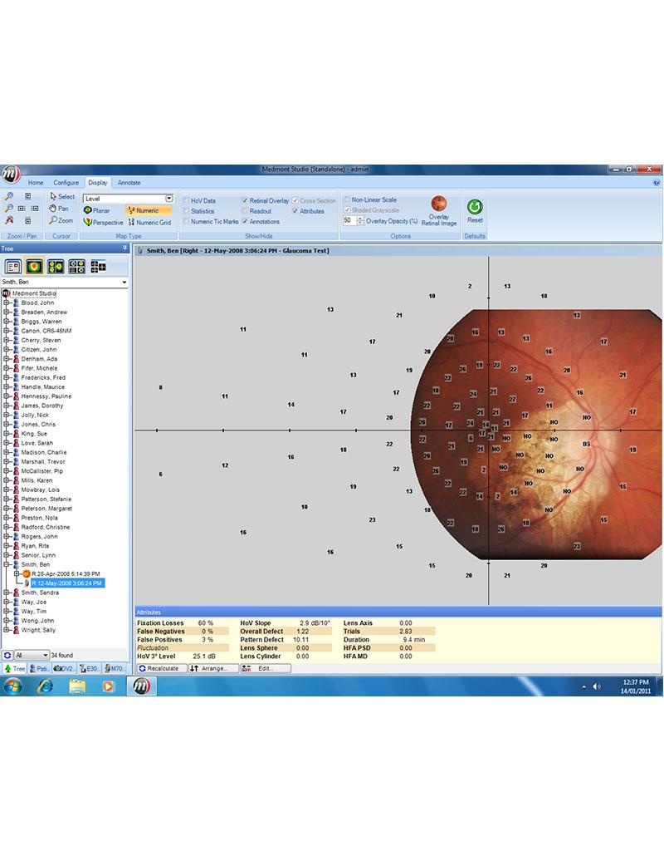Switch map type to Planar
Screen dimensions: 664x851
96,210
